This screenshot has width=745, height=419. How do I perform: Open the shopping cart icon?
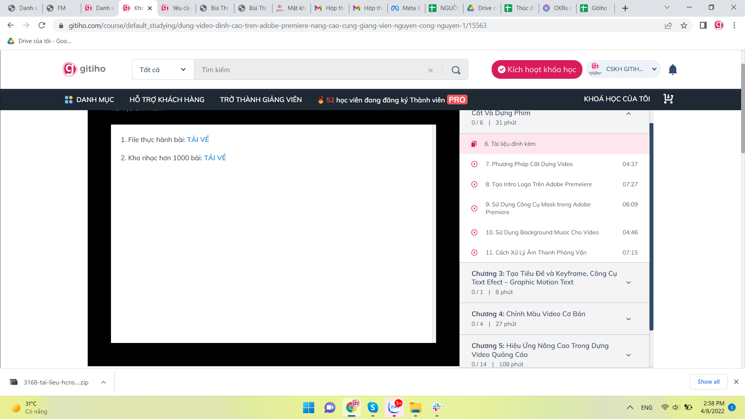click(668, 99)
